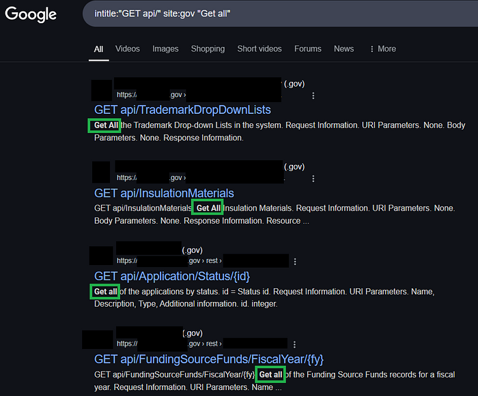Select the All search tab
Image resolution: width=478 pixels, height=396 pixels.
[98, 49]
